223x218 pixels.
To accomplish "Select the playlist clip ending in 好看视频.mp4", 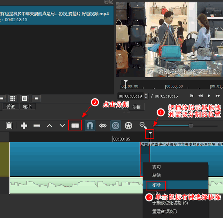I will coord(56,15).
